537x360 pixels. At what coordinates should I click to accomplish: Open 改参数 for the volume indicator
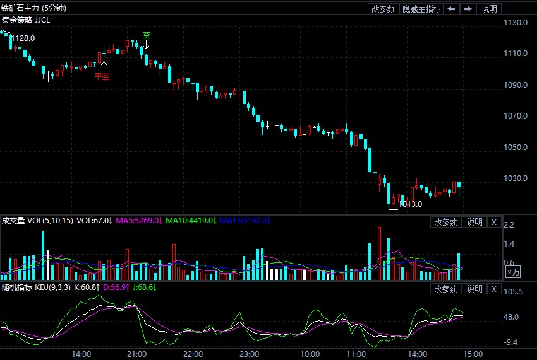point(445,222)
